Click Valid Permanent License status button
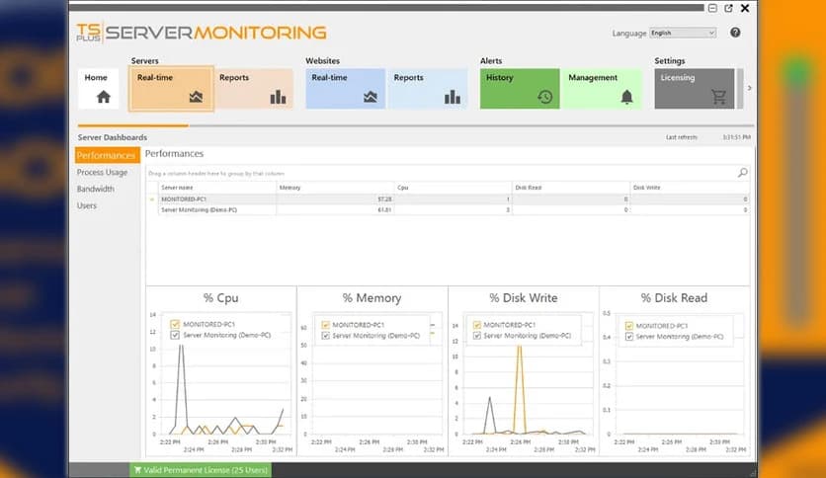The width and height of the screenshot is (826, 478). (x=201, y=470)
